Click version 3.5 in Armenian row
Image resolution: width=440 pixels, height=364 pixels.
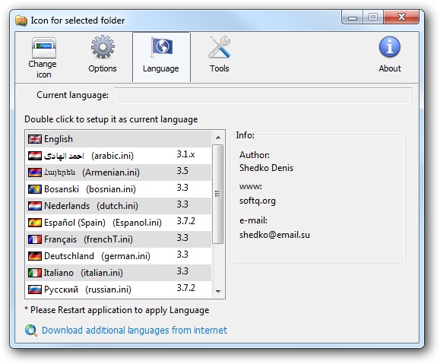pyautogui.click(x=182, y=171)
